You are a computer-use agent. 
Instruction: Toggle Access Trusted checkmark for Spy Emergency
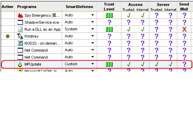pos(129,15)
